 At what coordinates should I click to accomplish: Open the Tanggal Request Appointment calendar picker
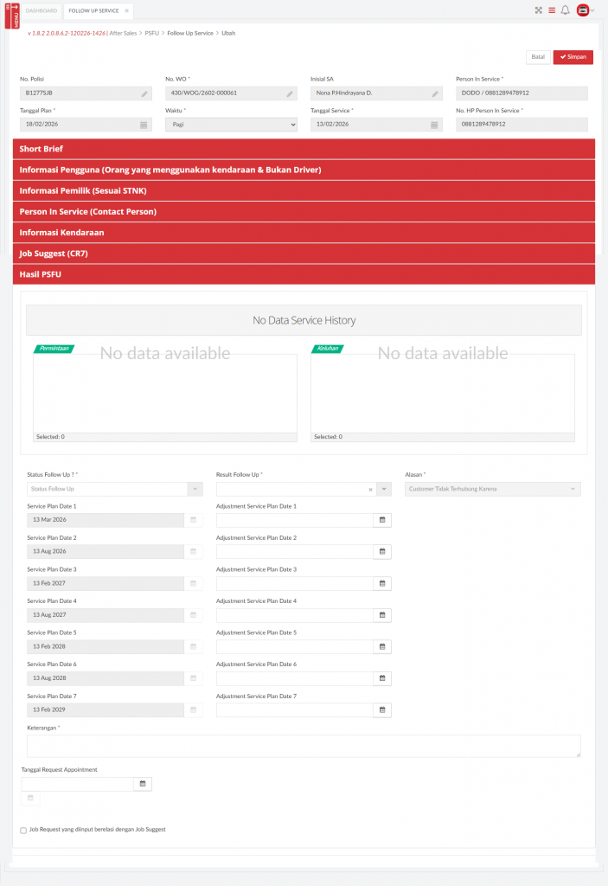coord(143,784)
